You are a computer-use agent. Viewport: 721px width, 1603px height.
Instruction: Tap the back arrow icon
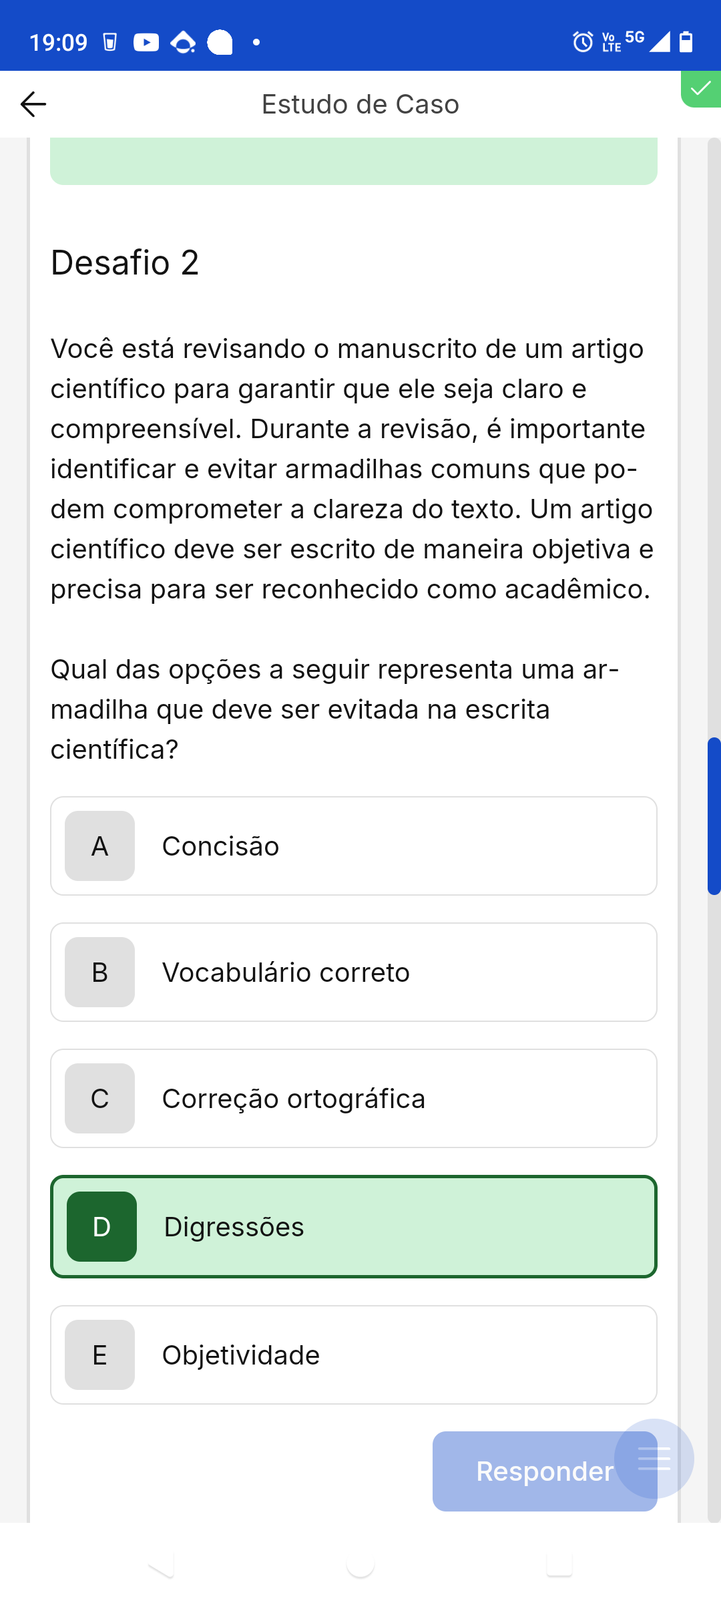[33, 104]
